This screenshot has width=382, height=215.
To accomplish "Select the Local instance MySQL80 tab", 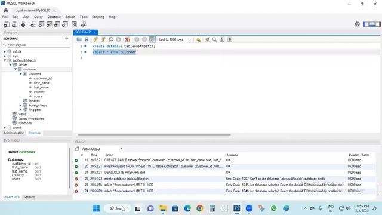I will (x=33, y=10).
